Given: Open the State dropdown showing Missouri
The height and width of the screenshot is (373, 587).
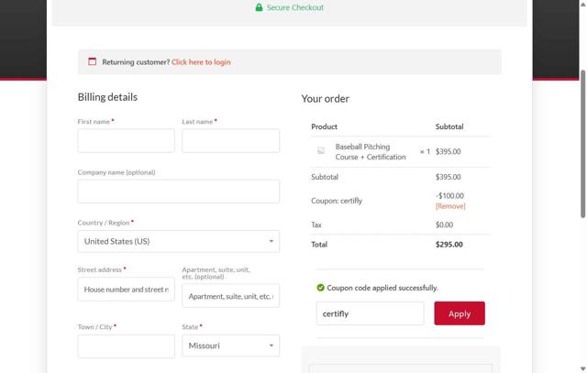Looking at the screenshot, I should 230,346.
